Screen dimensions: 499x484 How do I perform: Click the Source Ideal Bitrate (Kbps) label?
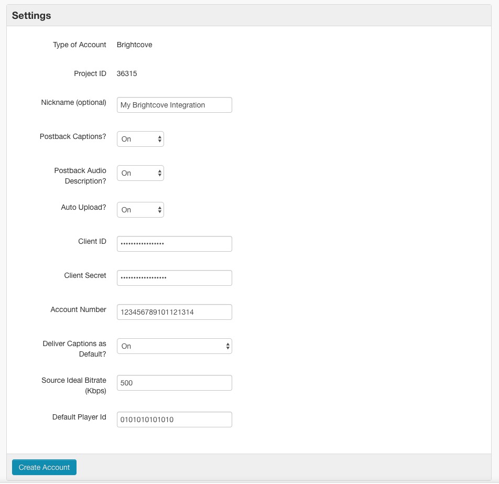(x=74, y=385)
